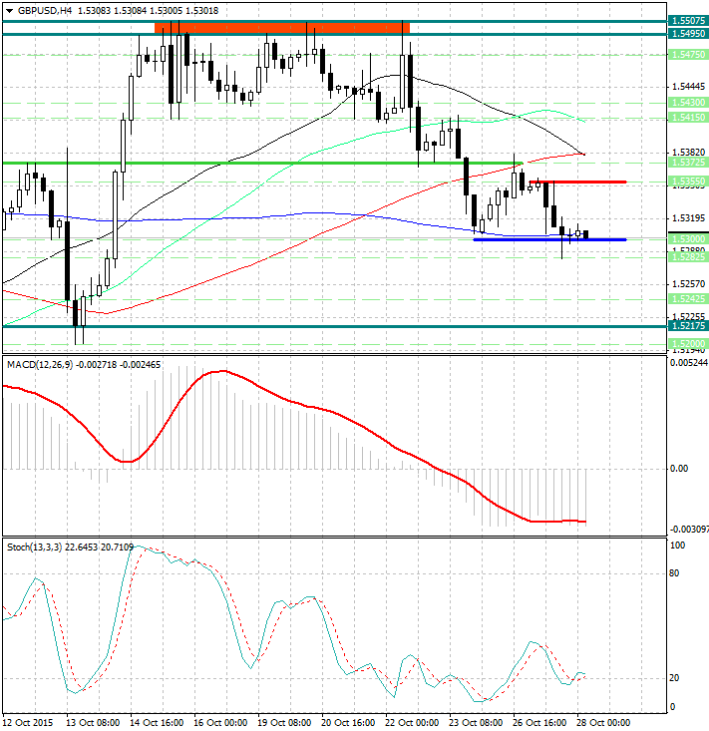The width and height of the screenshot is (709, 731).
Task: Select the teal horizontal line at 1.52175
Action: click(335, 326)
